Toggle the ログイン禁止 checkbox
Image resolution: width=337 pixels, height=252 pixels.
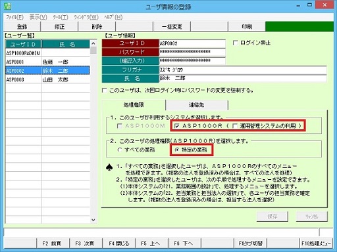tap(235, 43)
